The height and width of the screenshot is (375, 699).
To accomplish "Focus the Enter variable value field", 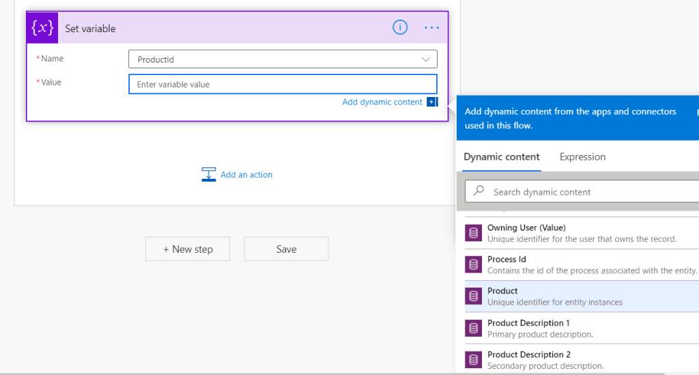I will point(283,84).
